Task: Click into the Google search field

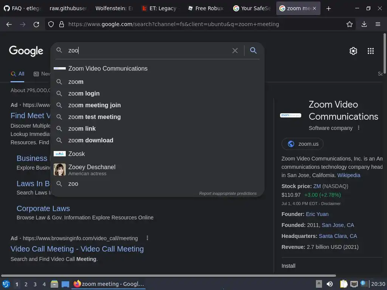Action: [148, 51]
